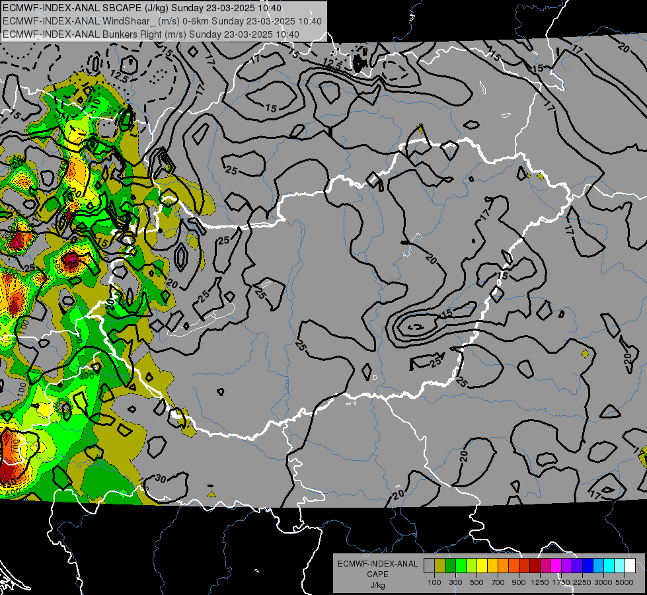
Task: Click the J/kg unit label in legend
Action: (x=377, y=585)
